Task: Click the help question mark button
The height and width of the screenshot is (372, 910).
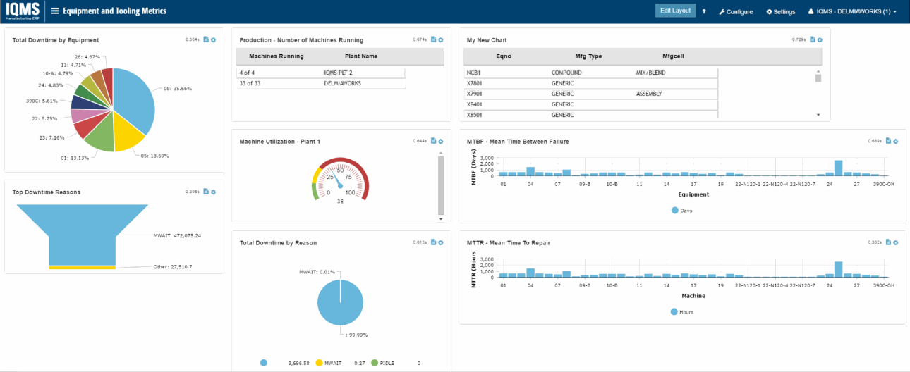Action: tap(704, 11)
